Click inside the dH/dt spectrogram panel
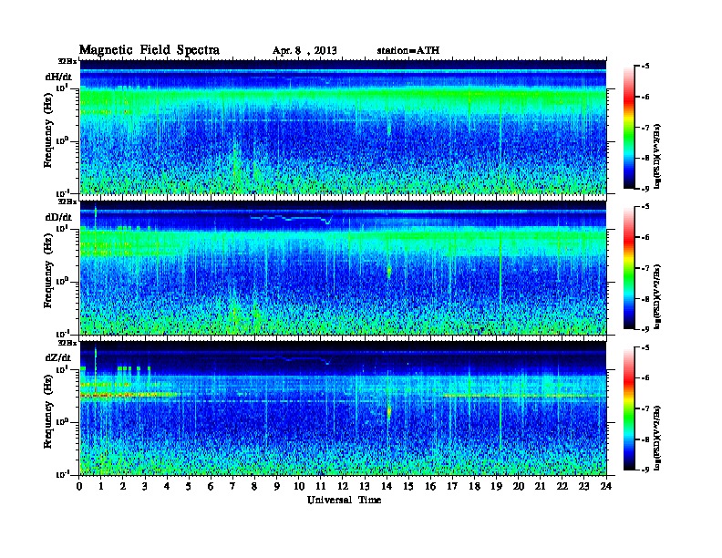722x558 pixels. [343, 127]
